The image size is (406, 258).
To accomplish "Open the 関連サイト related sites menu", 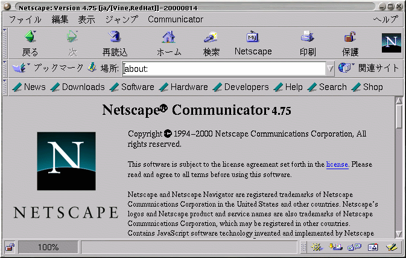I will [369, 68].
